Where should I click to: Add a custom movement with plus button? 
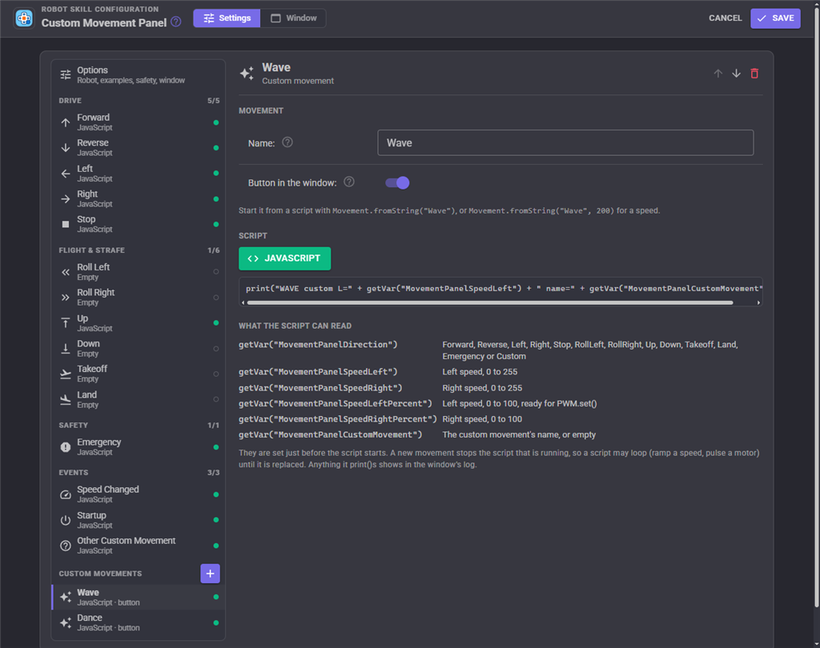(211, 574)
